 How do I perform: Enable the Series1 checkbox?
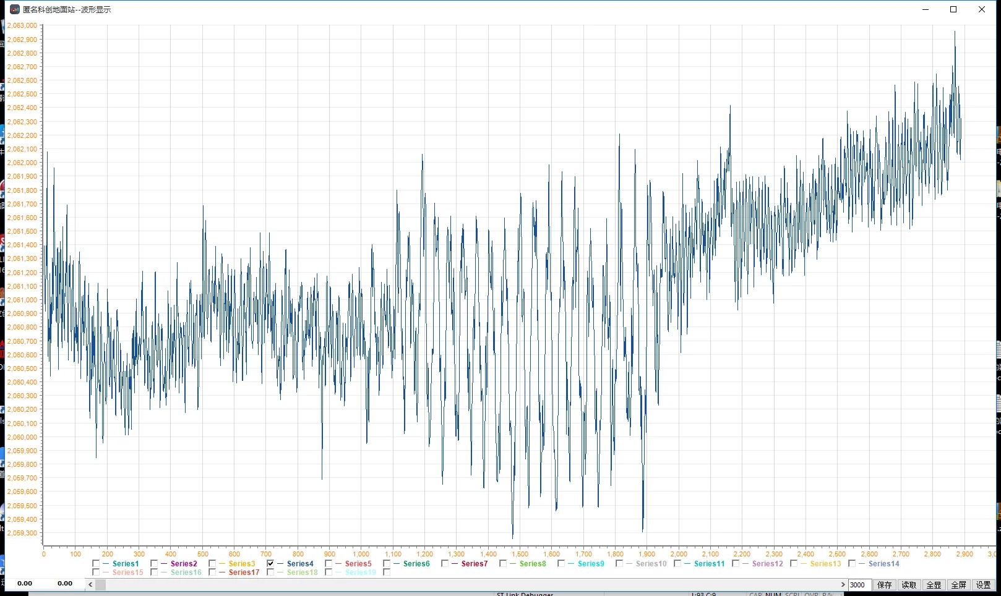(x=96, y=564)
